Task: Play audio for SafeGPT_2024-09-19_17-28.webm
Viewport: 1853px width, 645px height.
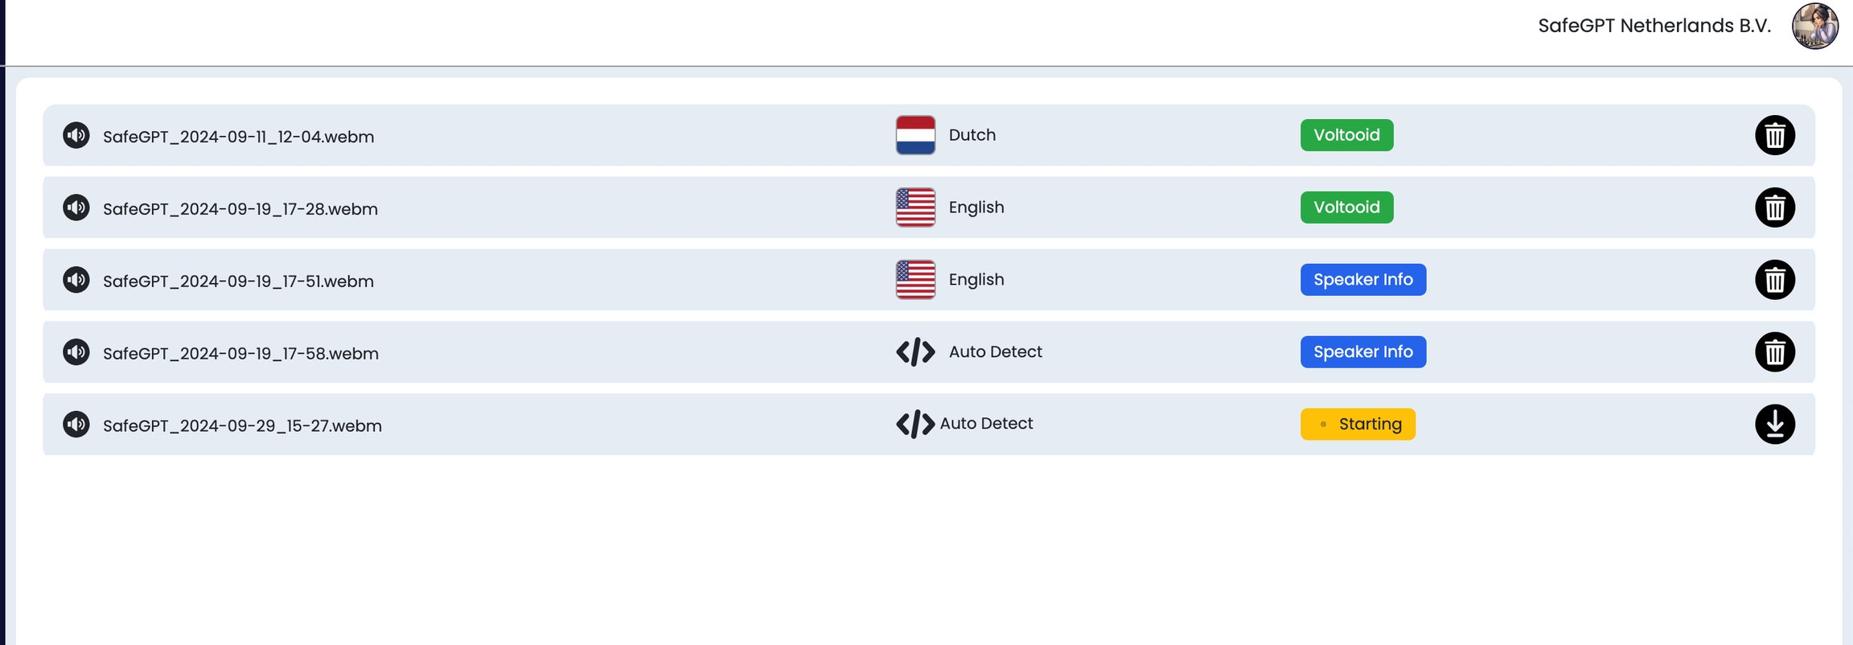Action: 76,207
